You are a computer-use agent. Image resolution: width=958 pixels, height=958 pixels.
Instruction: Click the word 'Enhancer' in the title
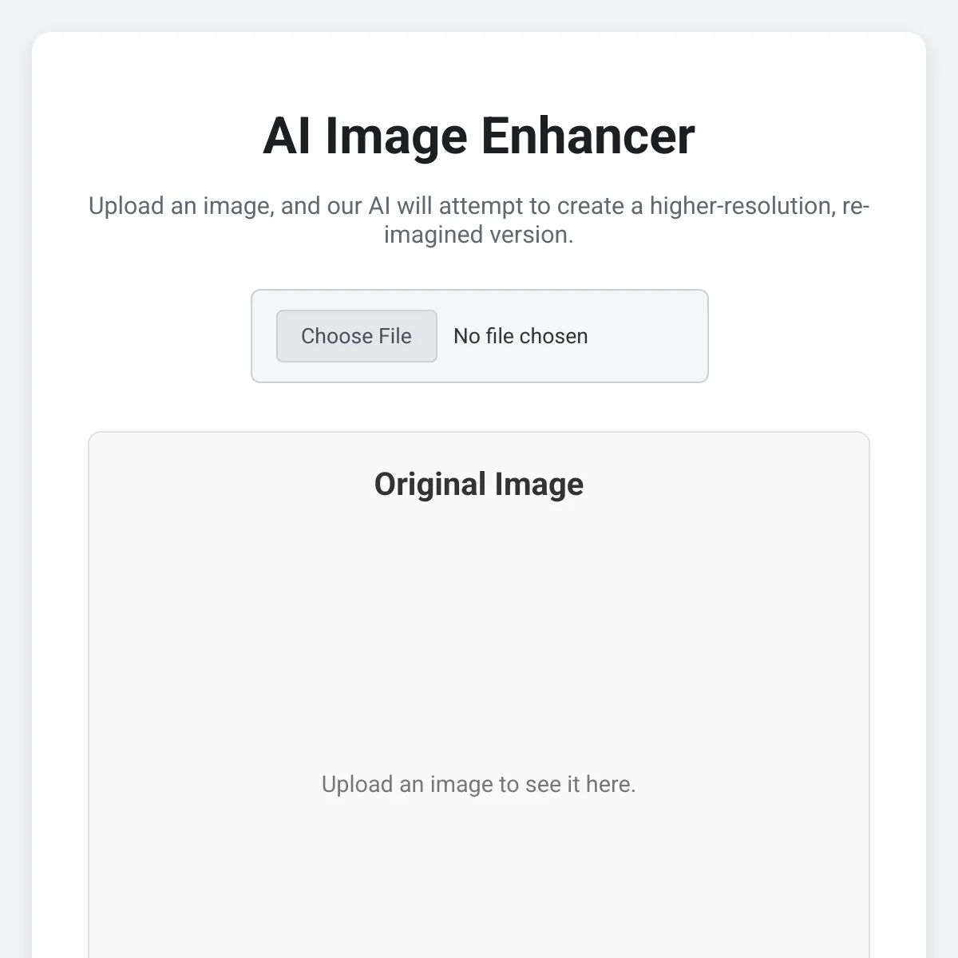pos(588,136)
